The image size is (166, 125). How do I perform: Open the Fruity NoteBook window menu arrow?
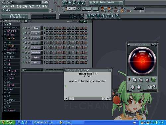tap(66, 70)
